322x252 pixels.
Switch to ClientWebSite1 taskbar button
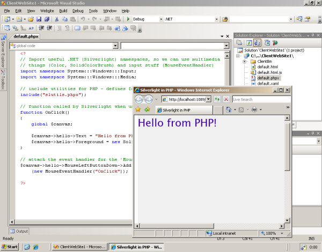(x=79, y=247)
